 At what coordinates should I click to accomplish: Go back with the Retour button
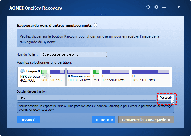coord(103,120)
